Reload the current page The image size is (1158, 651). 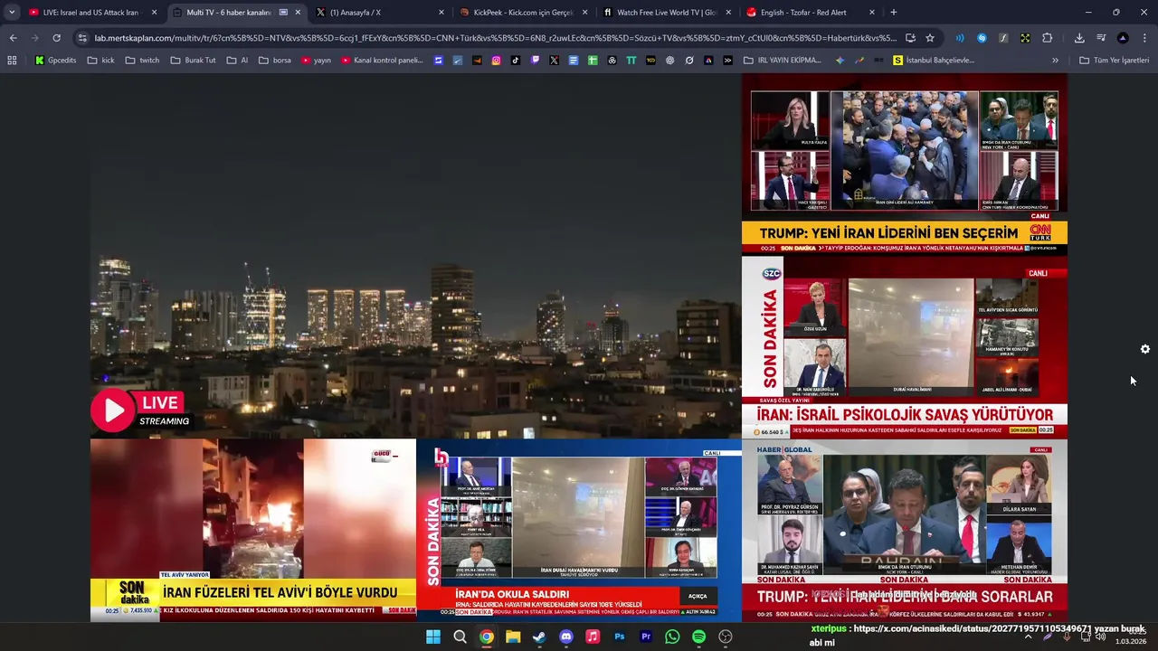click(56, 38)
